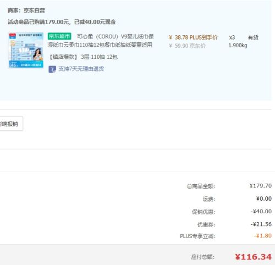This screenshot has height=265, width=275.
Task: Select the PLUS专享立减 -¥1.80 value
Action: click(x=263, y=236)
